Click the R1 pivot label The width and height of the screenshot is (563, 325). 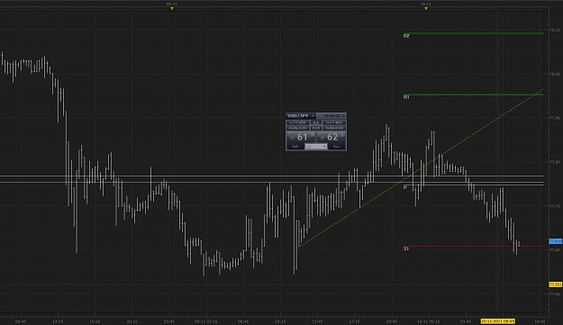click(406, 97)
